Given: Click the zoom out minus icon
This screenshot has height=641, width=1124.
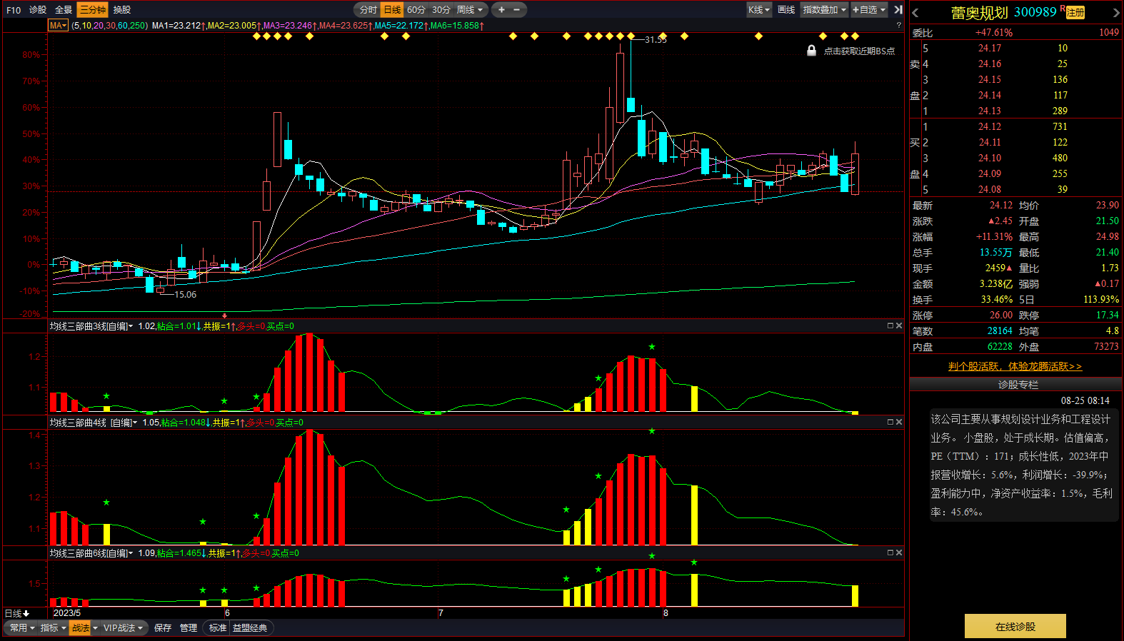Looking at the screenshot, I should (517, 10).
